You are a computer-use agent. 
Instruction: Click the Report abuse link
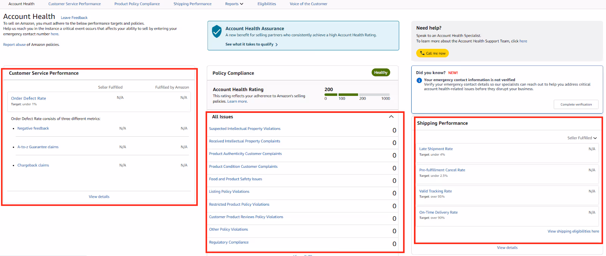point(14,45)
